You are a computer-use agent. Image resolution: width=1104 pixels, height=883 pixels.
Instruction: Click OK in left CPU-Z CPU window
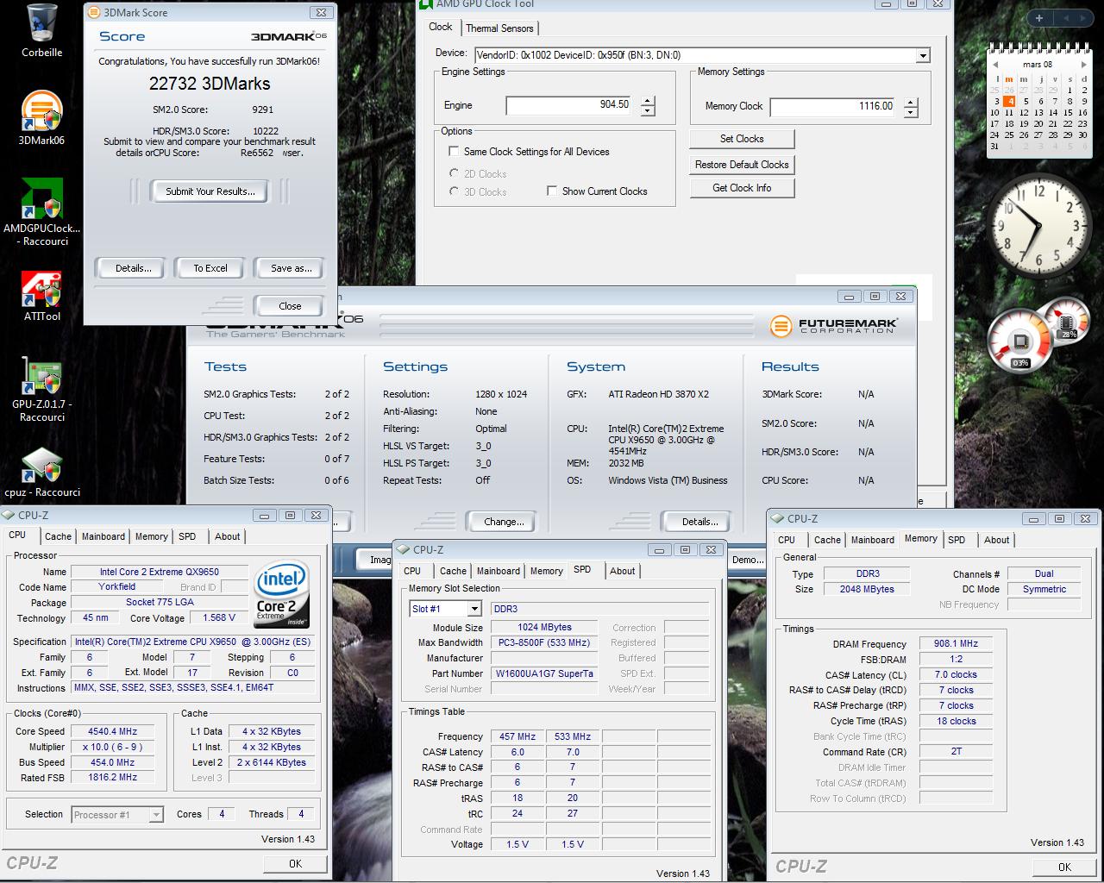coord(295,863)
